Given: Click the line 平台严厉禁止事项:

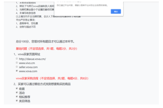Looking at the screenshot, I should pyautogui.click(x=26, y=20).
